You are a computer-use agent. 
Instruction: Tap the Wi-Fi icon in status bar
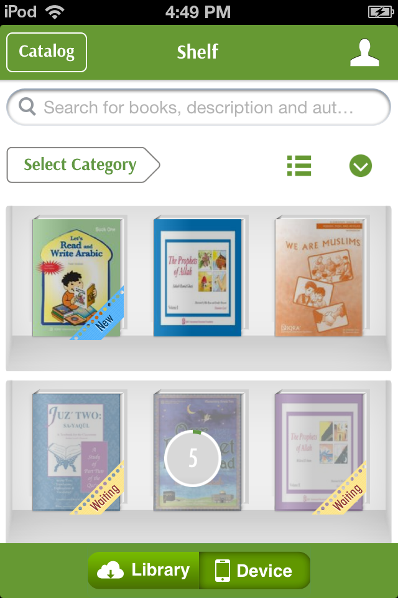pos(55,12)
